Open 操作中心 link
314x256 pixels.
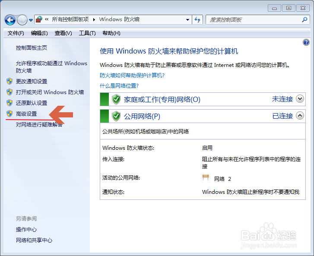(26, 230)
